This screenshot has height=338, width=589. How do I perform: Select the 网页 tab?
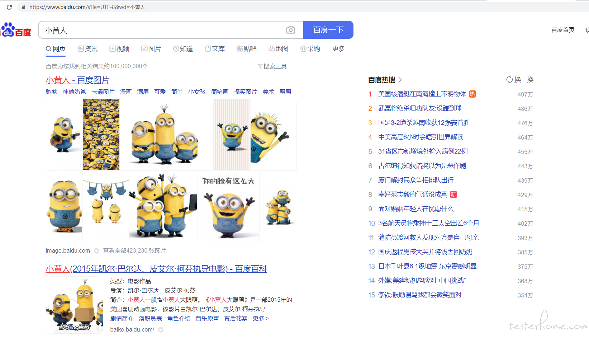point(56,49)
